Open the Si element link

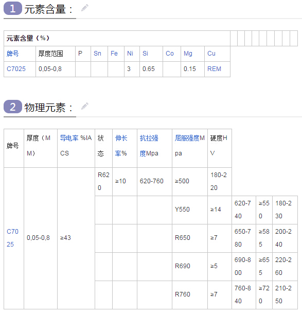tap(145, 54)
